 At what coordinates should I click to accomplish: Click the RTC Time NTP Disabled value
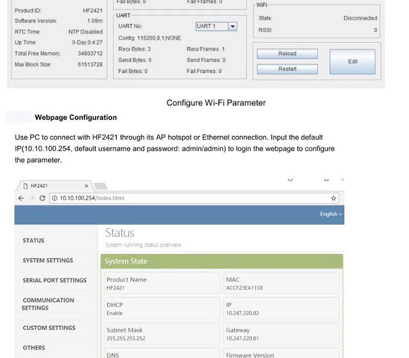(85, 32)
